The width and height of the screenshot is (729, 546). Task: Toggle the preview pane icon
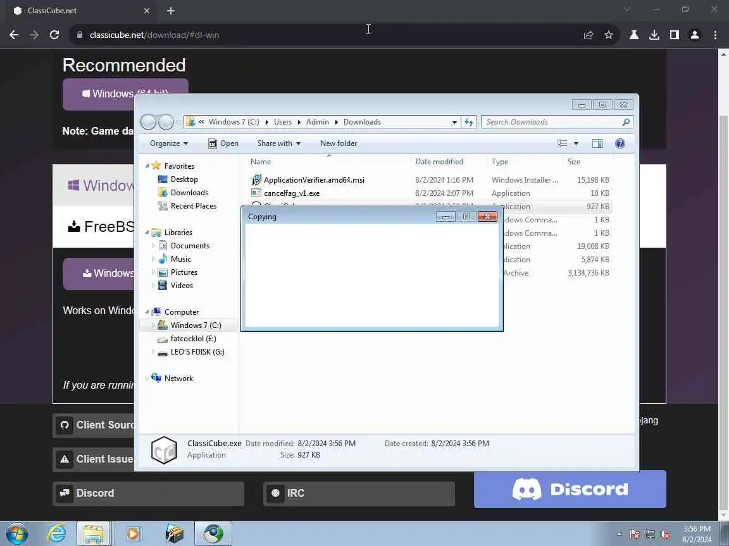pos(597,143)
